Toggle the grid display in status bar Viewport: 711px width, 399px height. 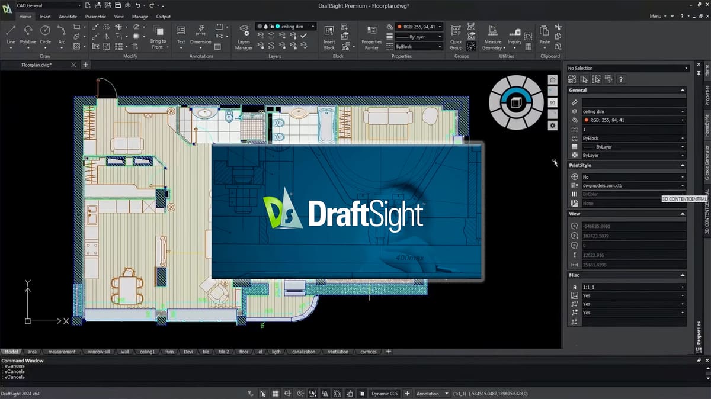pos(274,394)
